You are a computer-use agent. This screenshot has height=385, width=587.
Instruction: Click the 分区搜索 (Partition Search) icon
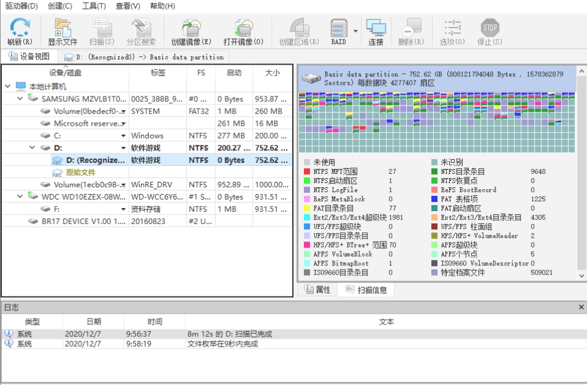coord(141,27)
